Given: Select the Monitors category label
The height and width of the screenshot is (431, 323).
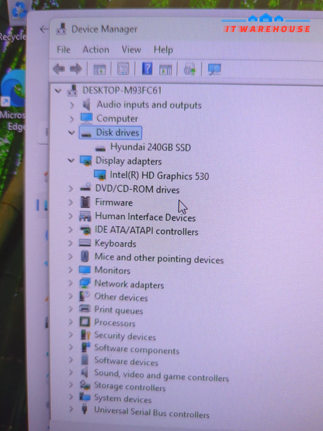Looking at the screenshot, I should tap(112, 270).
